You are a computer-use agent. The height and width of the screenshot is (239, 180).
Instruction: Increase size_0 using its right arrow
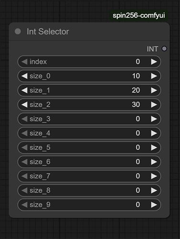pyautogui.click(x=154, y=76)
